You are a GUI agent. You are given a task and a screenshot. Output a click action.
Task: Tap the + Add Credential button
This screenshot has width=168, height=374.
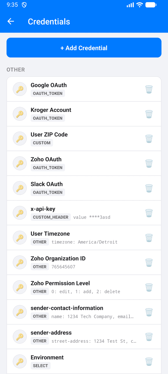tap(84, 48)
